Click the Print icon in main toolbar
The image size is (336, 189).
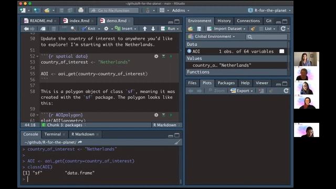(81, 10)
